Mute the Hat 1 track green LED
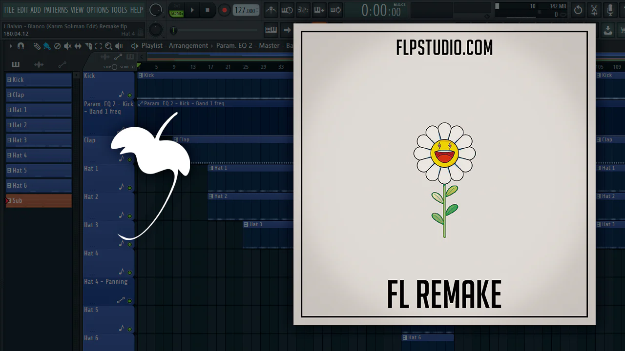This screenshot has width=625, height=351. coord(129,188)
